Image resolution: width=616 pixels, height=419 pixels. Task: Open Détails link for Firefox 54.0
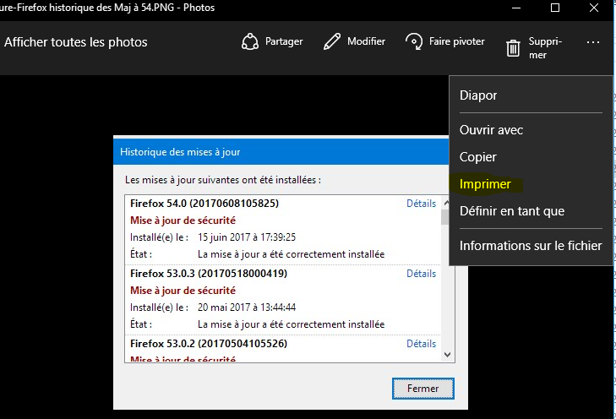click(x=421, y=204)
